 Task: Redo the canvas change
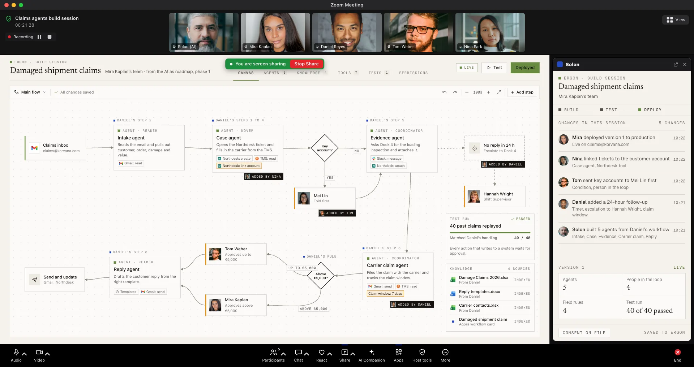tap(455, 92)
